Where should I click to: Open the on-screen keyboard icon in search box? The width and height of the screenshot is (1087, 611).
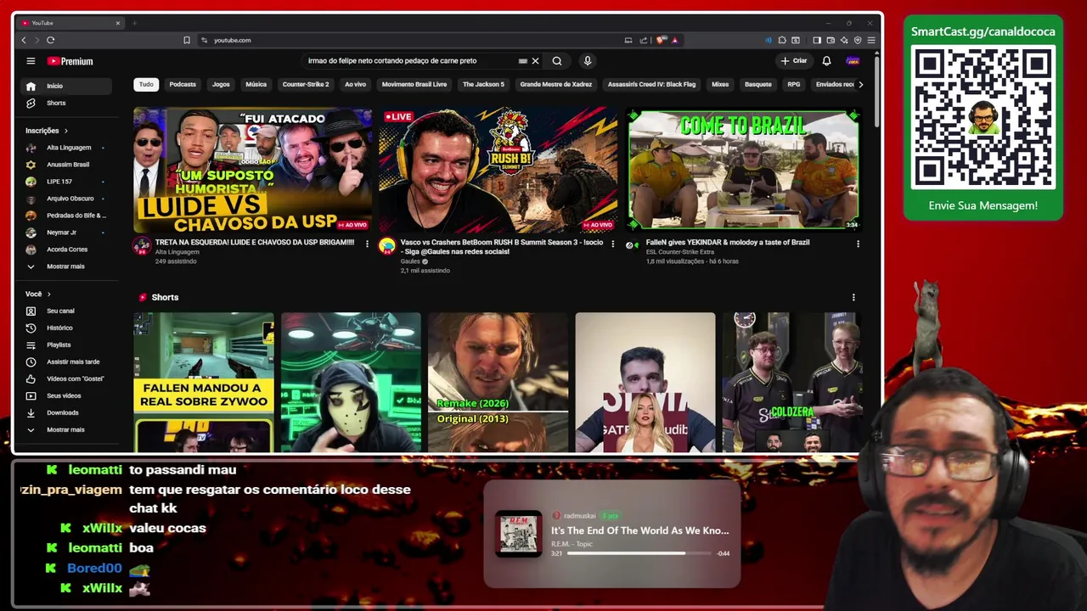[x=522, y=61]
